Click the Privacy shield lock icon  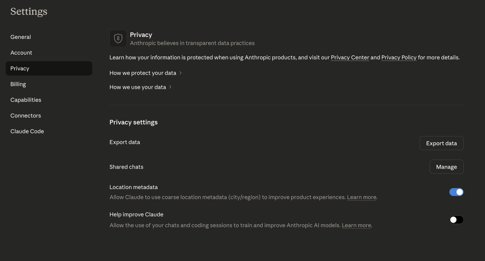[118, 38]
